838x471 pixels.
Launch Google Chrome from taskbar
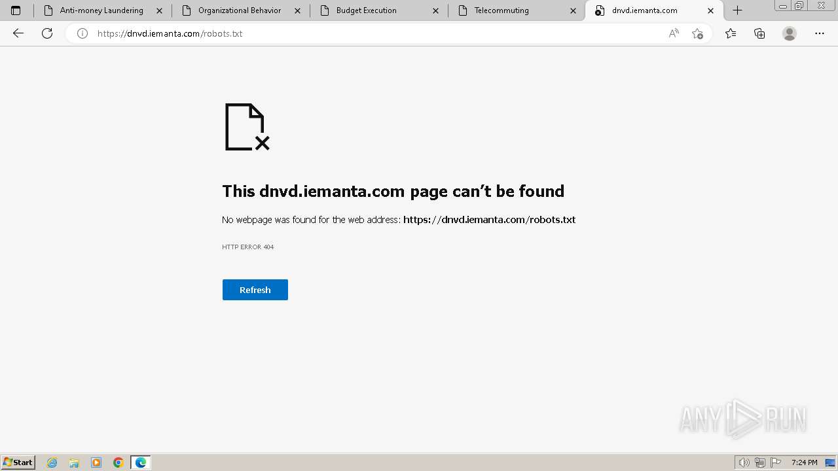pyautogui.click(x=118, y=462)
